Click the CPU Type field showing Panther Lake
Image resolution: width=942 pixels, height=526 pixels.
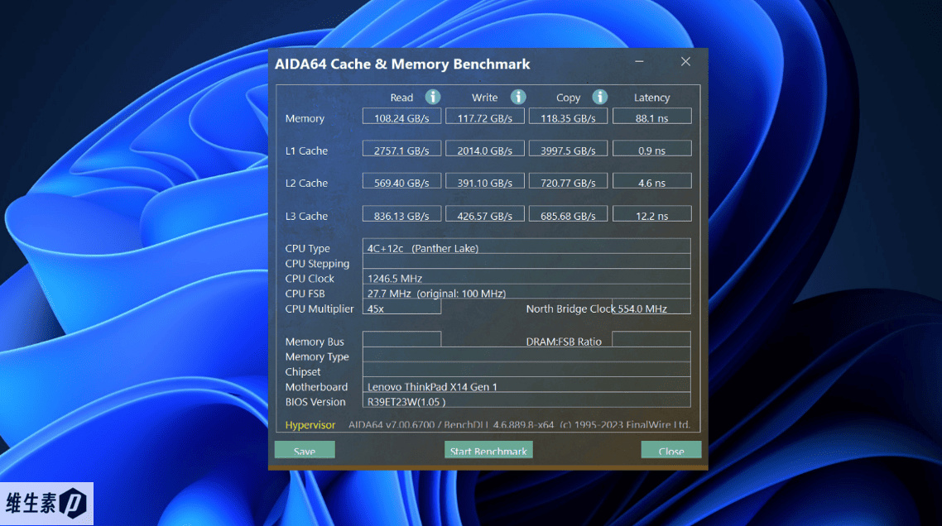pyautogui.click(x=526, y=246)
